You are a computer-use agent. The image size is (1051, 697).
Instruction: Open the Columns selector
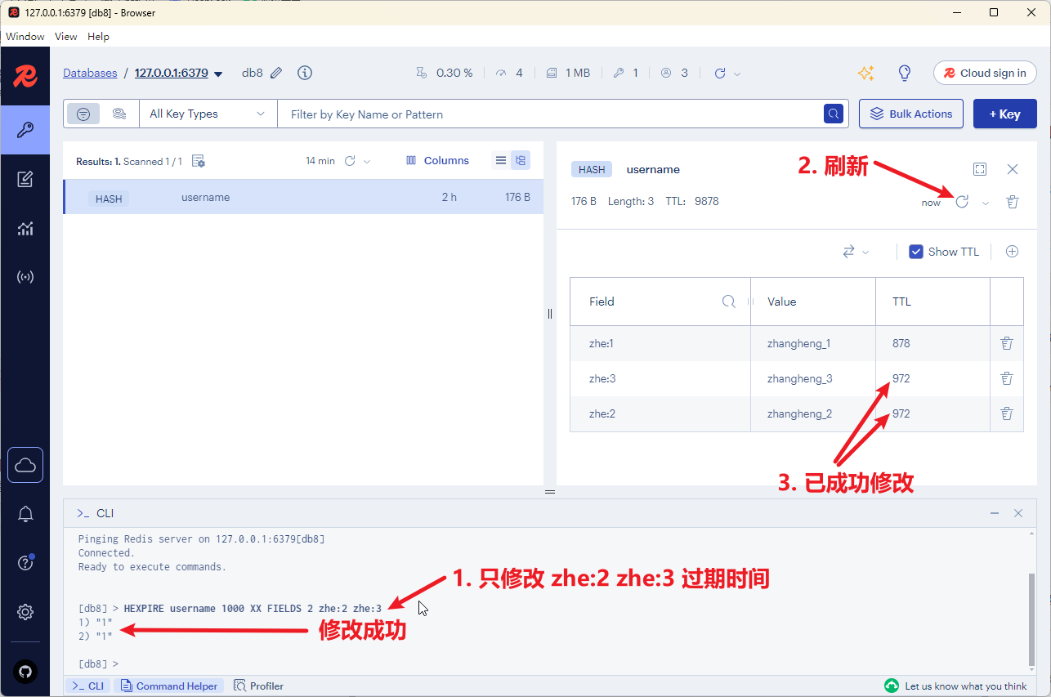pos(437,160)
